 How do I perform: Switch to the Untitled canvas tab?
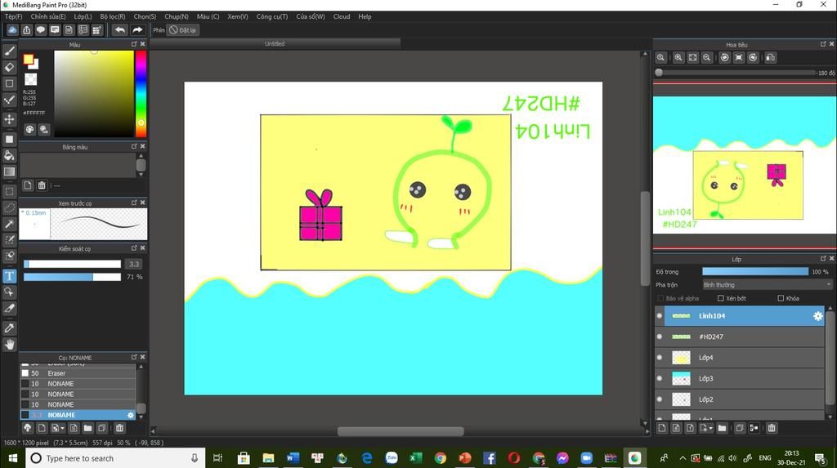pos(275,44)
